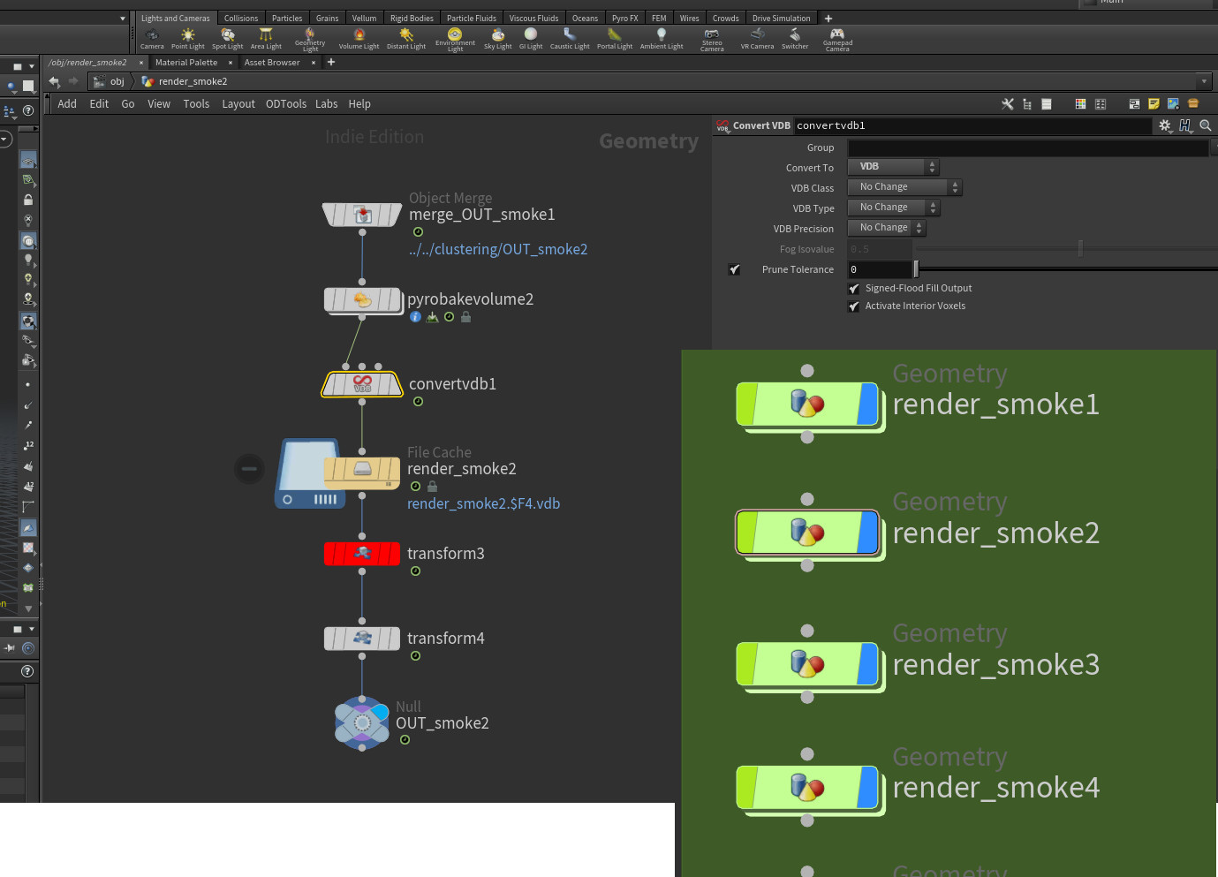Click the render_smoke1 Geometry node
The width and height of the screenshot is (1218, 877).
tap(807, 404)
